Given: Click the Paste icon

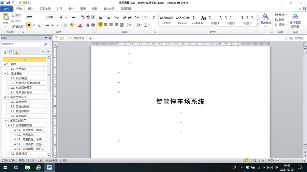Looking at the screenshot, I should [5, 17].
